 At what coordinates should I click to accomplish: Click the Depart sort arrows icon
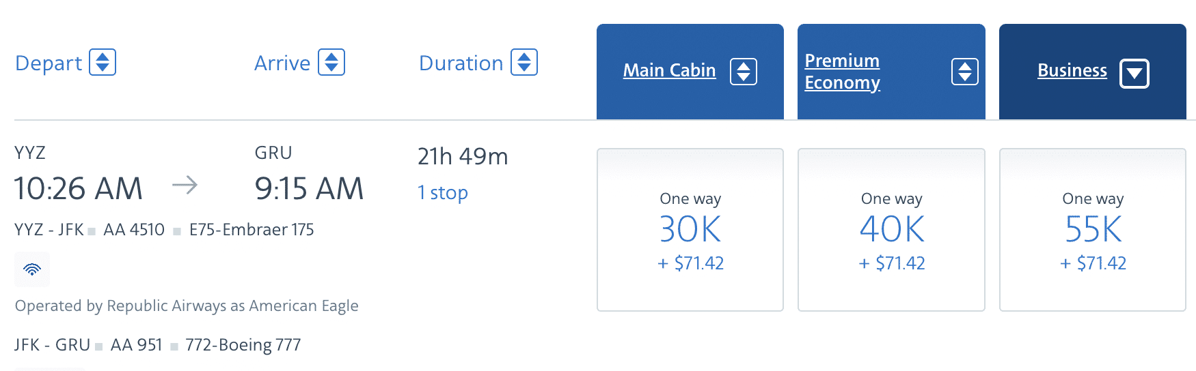[x=103, y=63]
